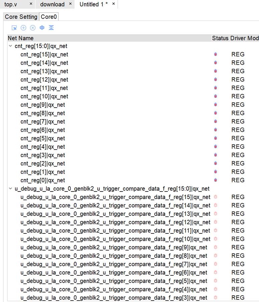Click the Driver Mod column header
This screenshot has height=302, width=259.
point(244,38)
